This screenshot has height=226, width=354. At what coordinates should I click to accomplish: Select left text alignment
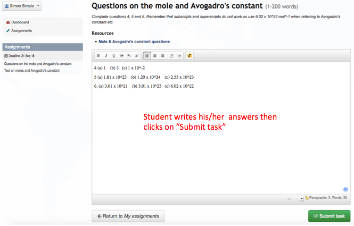[x=147, y=56]
